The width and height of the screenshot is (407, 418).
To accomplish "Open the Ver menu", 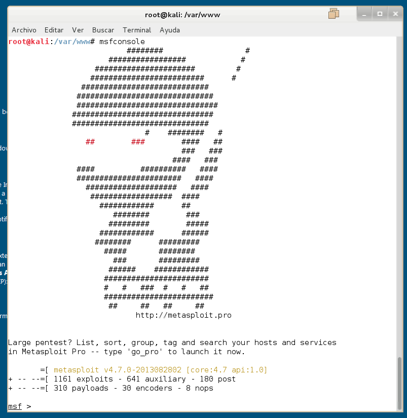I will click(78, 30).
